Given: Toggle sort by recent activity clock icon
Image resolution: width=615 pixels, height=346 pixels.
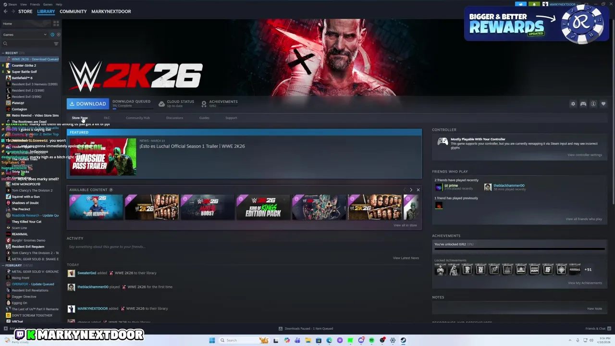Looking at the screenshot, I should click(52, 35).
